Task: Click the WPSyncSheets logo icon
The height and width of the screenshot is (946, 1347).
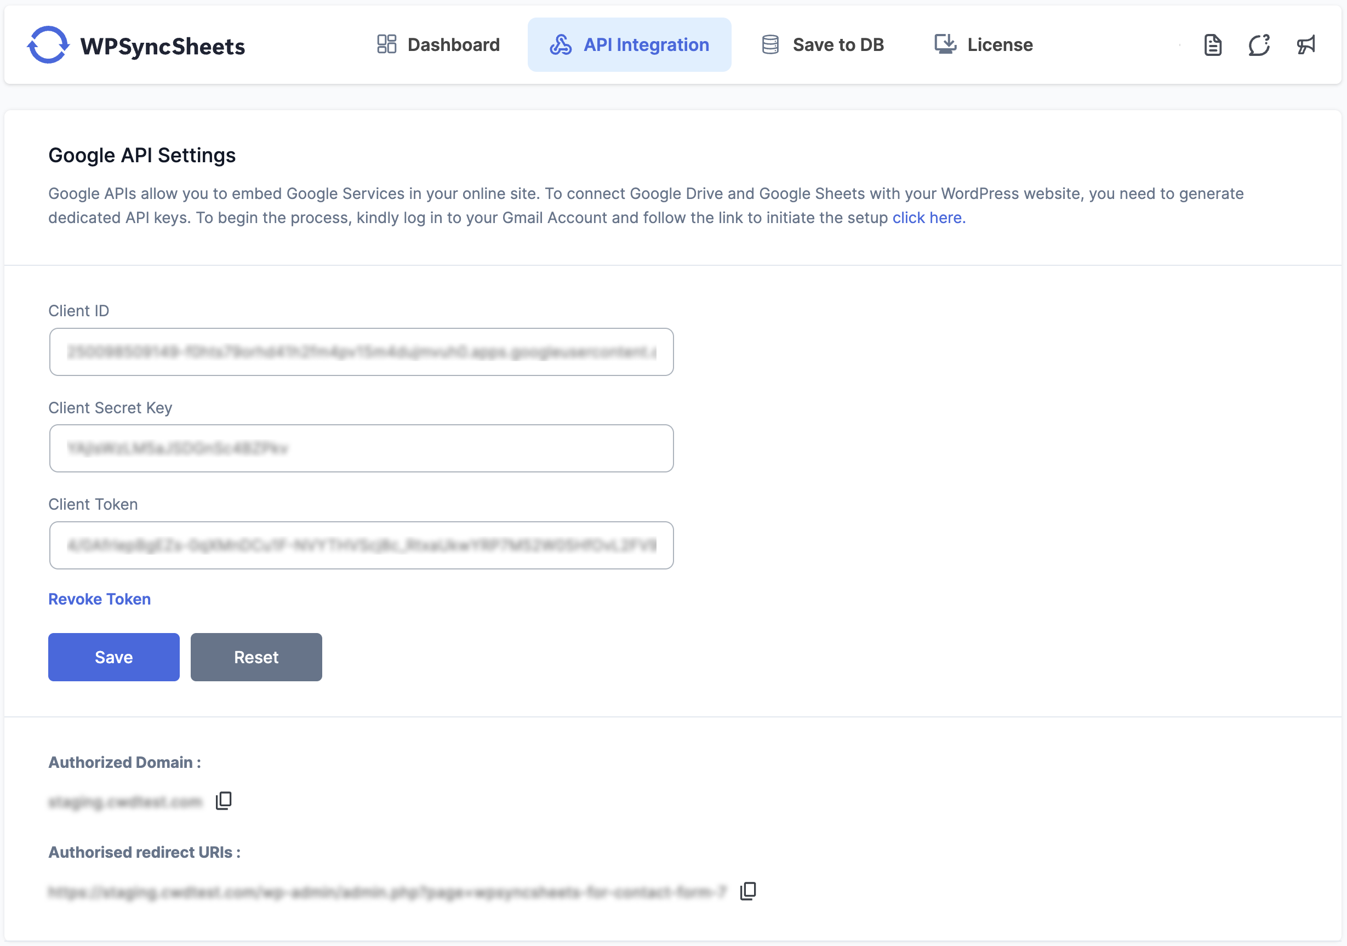Action: [x=48, y=45]
